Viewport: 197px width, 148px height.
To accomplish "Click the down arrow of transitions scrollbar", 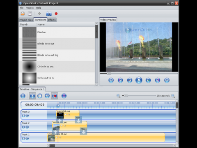I will (x=96, y=84).
